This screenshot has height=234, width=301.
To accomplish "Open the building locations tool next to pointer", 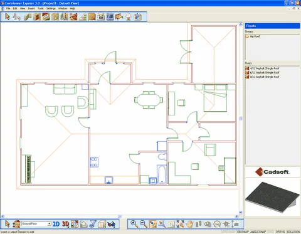I will click(x=17, y=17).
